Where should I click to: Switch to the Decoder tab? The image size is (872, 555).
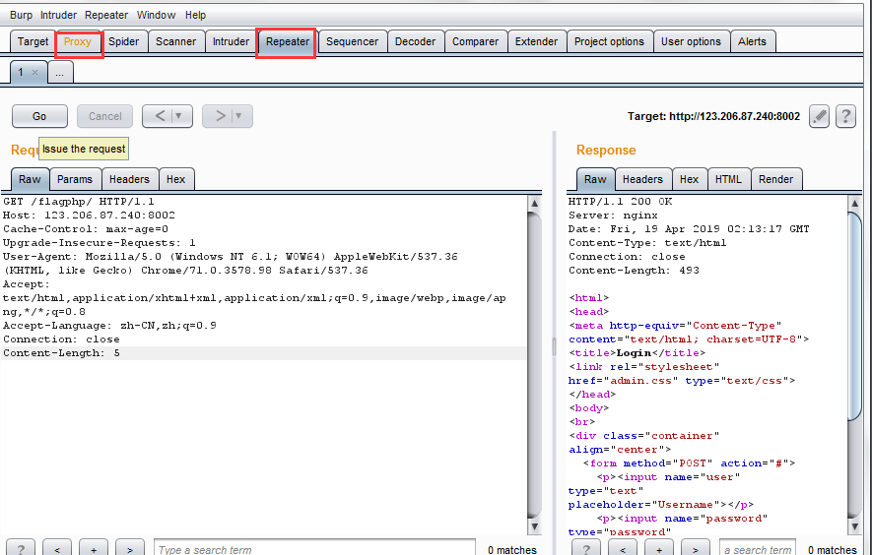pos(415,41)
